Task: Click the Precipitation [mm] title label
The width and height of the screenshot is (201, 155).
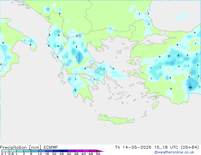Action: (x=21, y=147)
